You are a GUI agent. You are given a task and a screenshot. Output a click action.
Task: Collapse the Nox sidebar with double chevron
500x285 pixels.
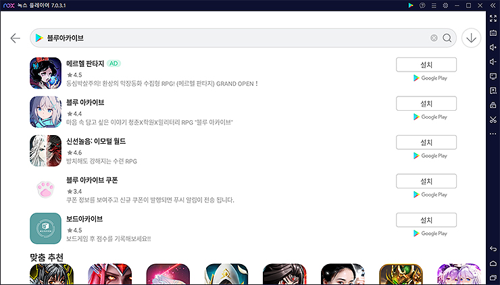pos(493,5)
